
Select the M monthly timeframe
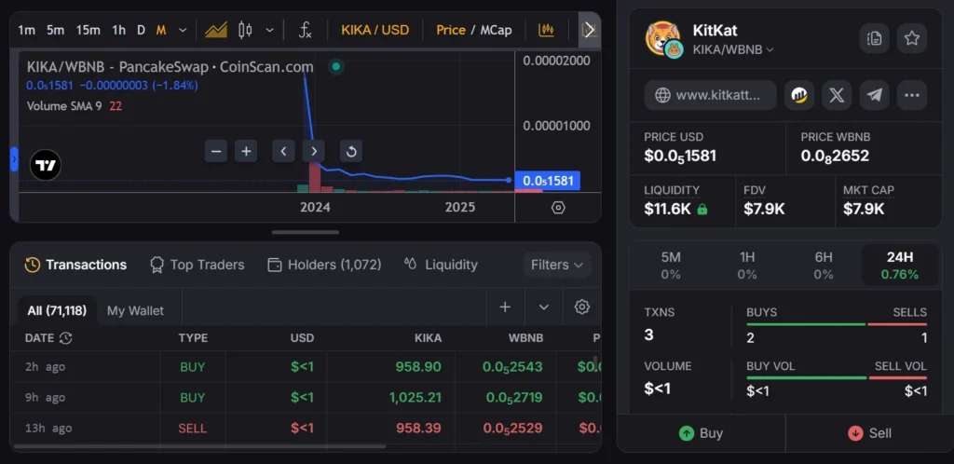(161, 30)
